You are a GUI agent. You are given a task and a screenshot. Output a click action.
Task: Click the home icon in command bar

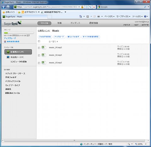[x=81, y=16]
